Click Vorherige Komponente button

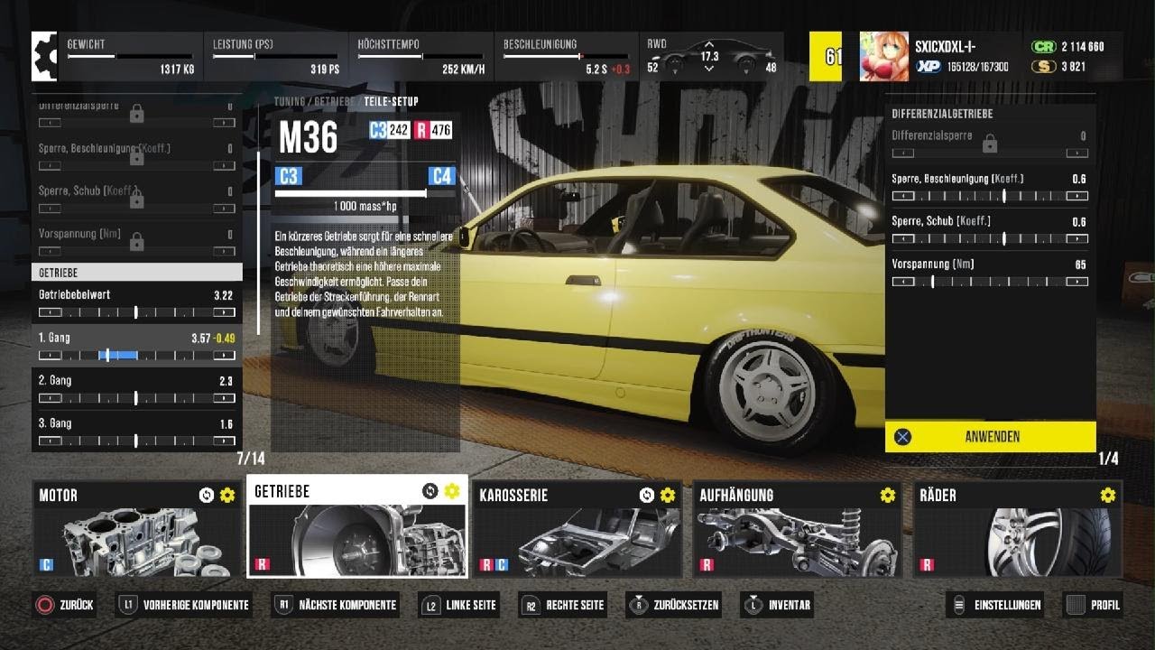184,605
